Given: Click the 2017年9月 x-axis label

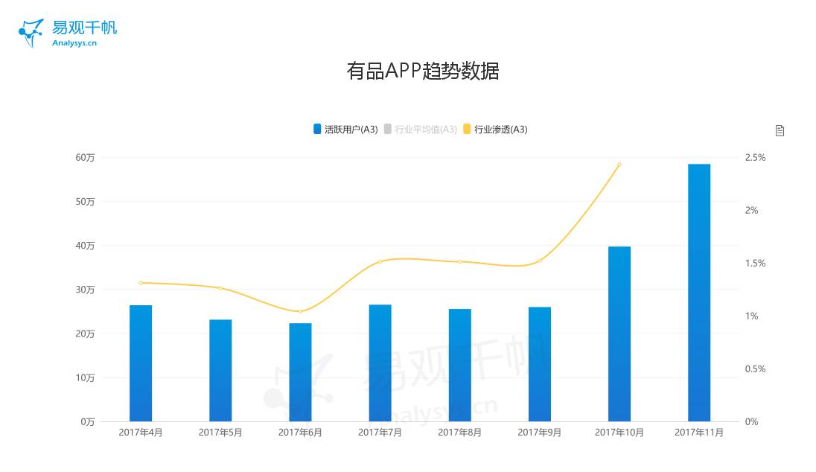Looking at the screenshot, I should pos(540,433).
